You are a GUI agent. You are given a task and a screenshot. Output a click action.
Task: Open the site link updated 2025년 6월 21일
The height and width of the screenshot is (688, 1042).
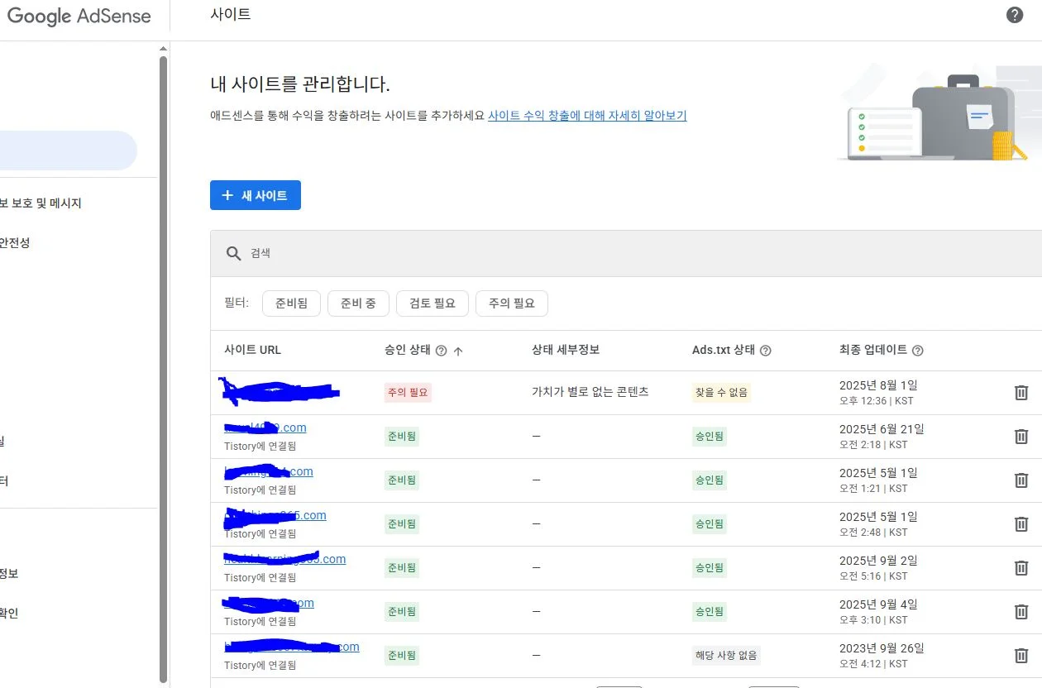point(265,428)
